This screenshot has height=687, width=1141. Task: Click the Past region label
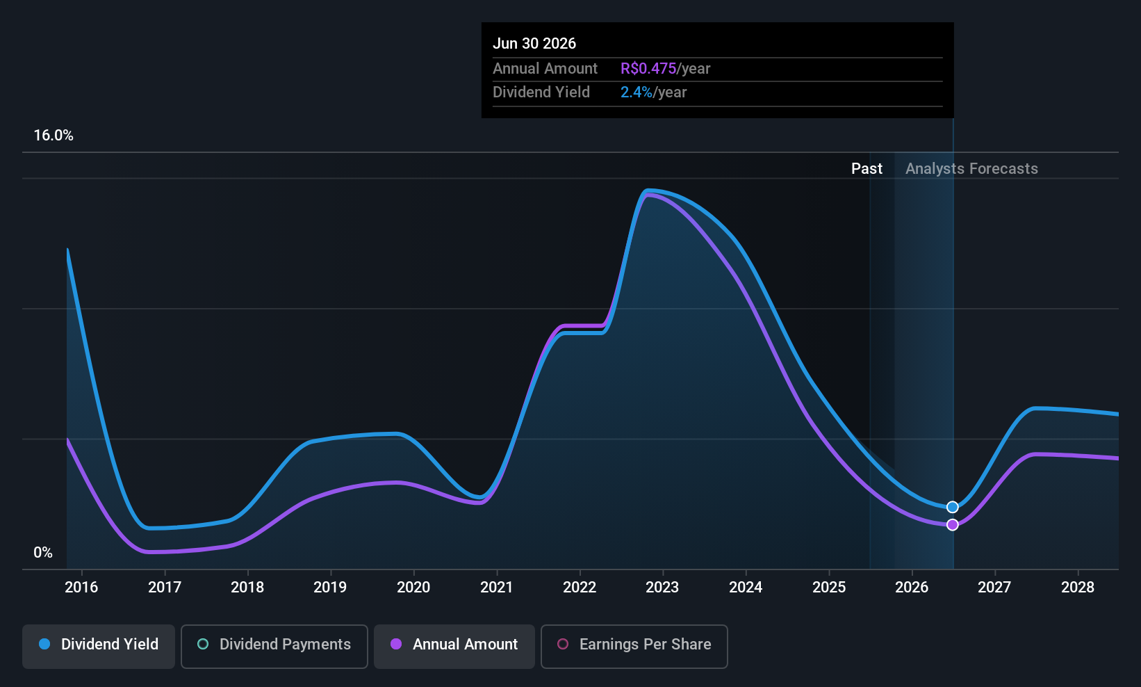click(x=867, y=169)
